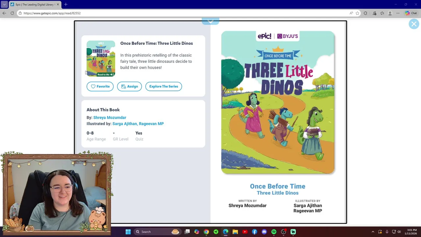
Task: Open YouTube from the taskbar
Action: (245, 232)
